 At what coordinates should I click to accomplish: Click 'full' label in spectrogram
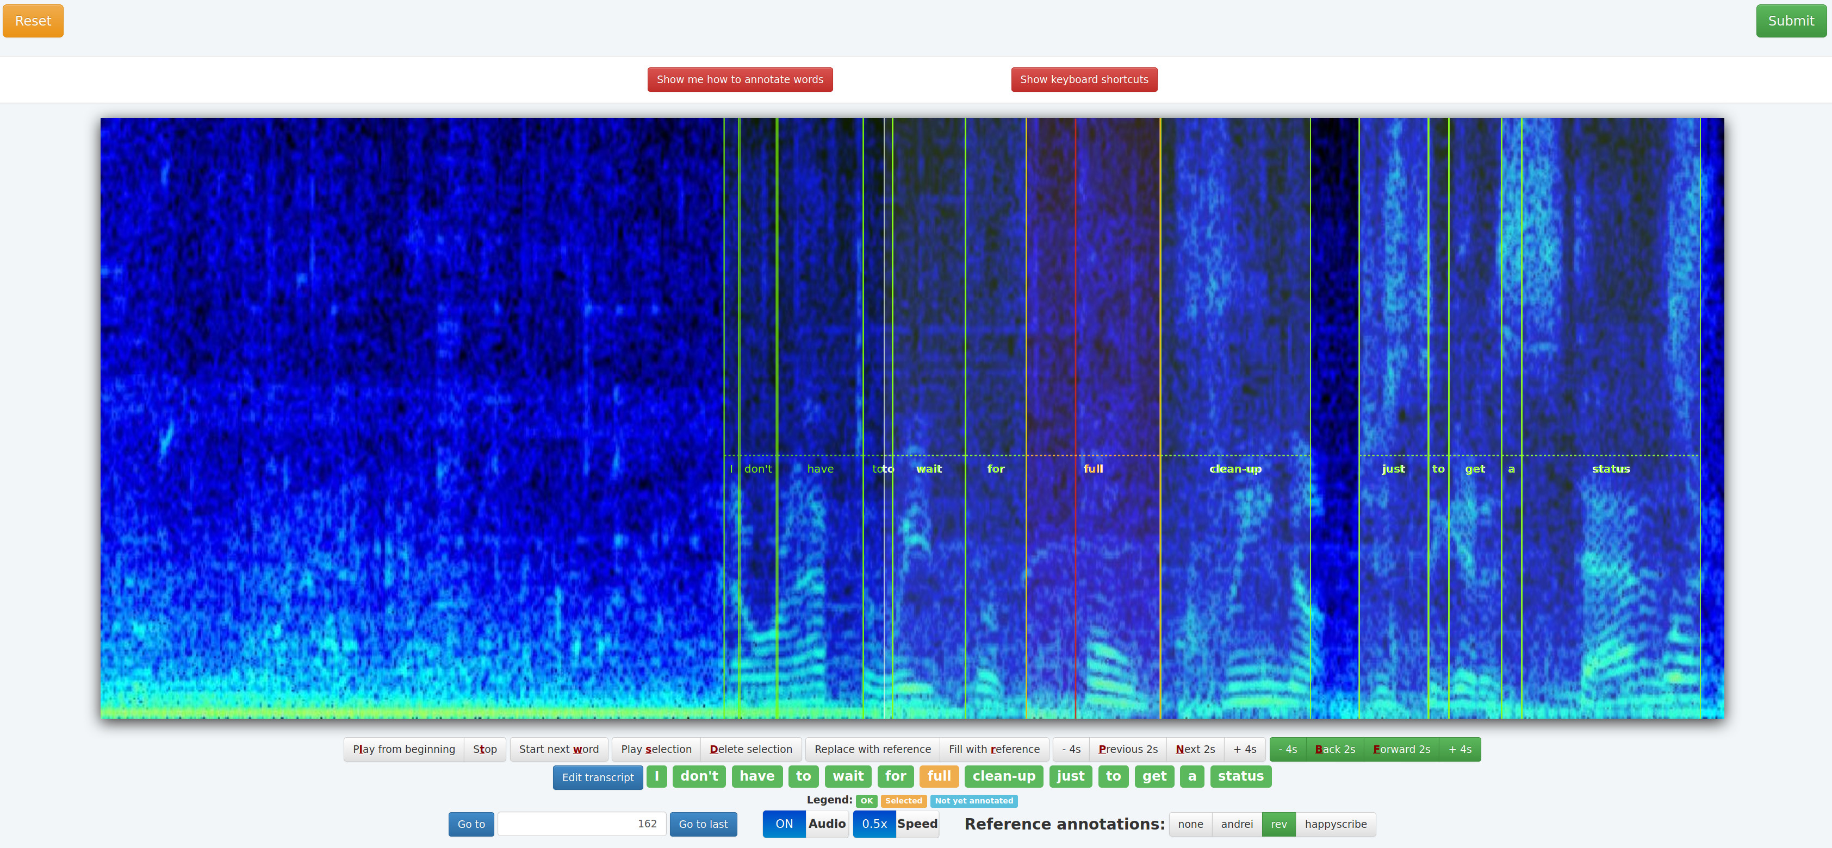pyautogui.click(x=1093, y=469)
